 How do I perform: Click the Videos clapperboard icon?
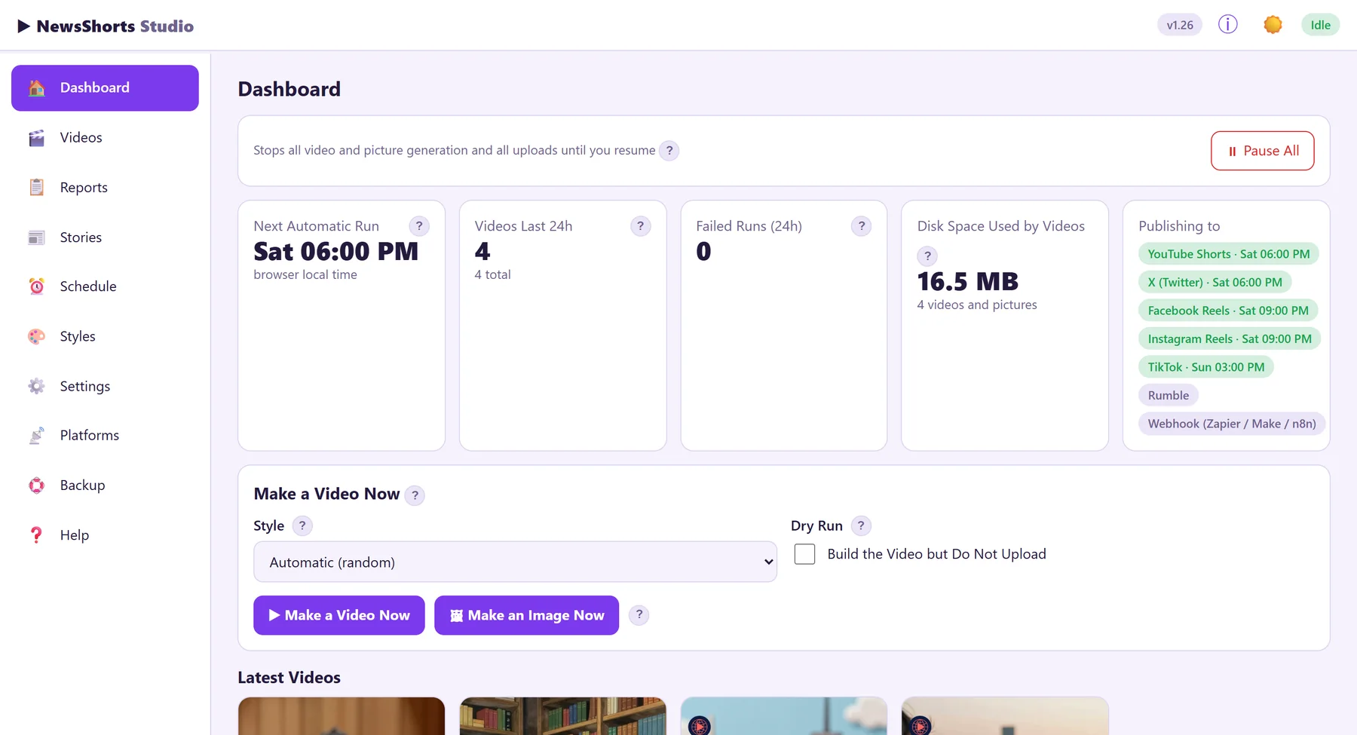pyautogui.click(x=36, y=138)
